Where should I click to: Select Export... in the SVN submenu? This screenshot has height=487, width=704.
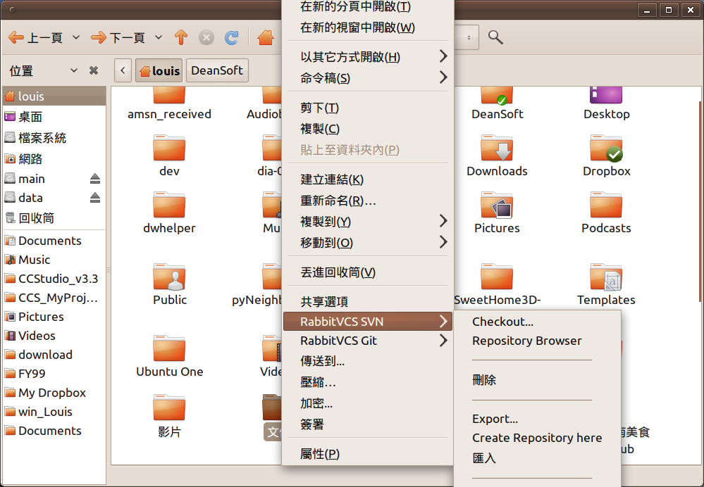coord(537,419)
